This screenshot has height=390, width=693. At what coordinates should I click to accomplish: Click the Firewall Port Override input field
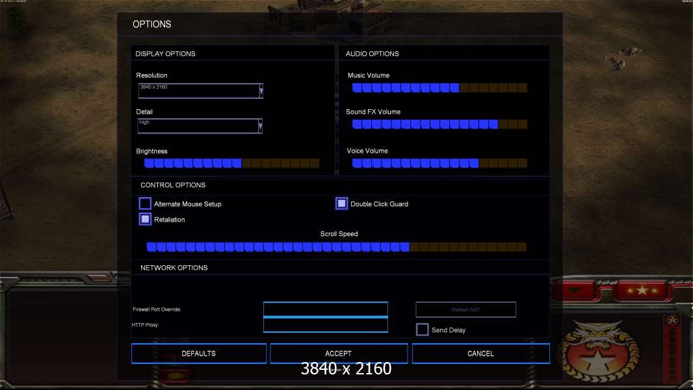click(x=325, y=309)
